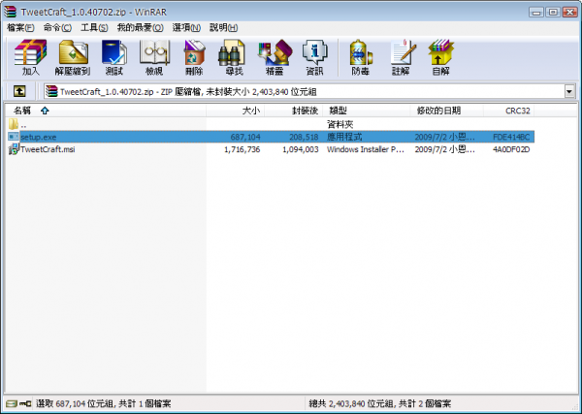This screenshot has height=414, width=582.
Task: Select the setup.exe file name
Action: pyautogui.click(x=38, y=137)
